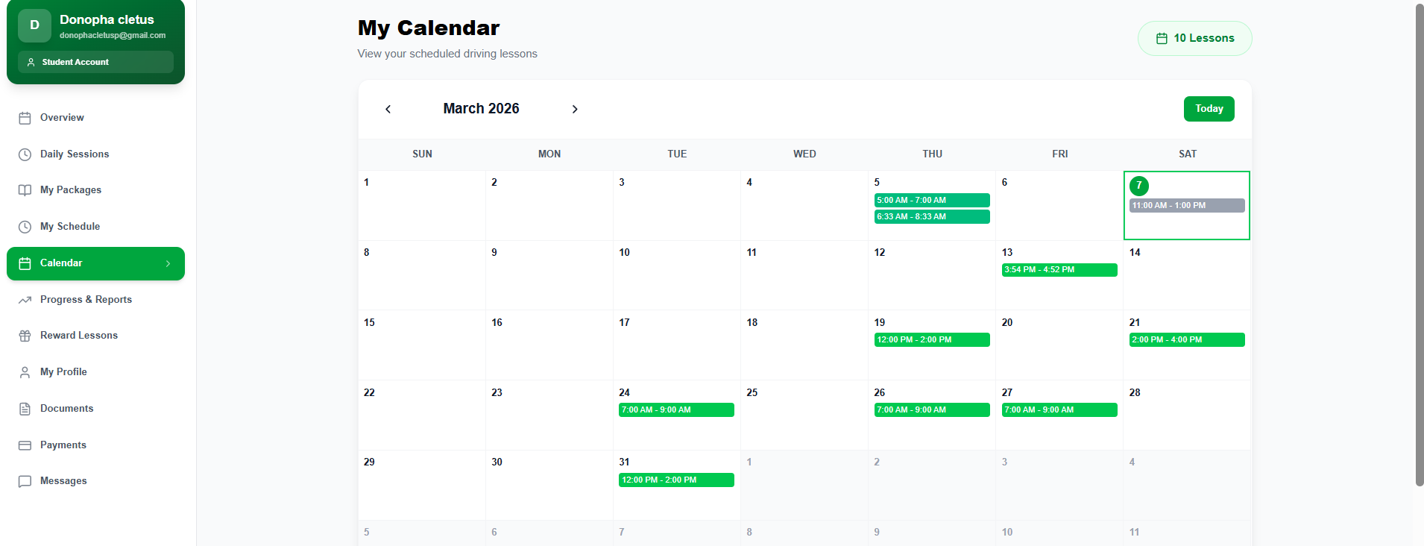
Task: Click the My Packages book icon
Action: tap(25, 190)
